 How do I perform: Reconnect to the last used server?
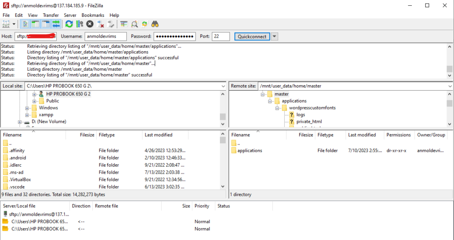point(110,24)
